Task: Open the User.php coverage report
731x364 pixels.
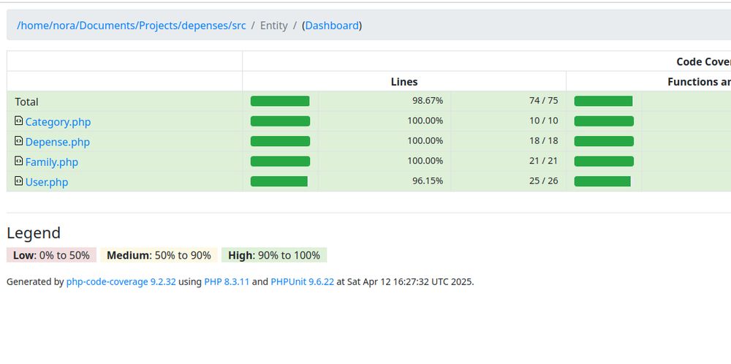Action: coord(47,182)
